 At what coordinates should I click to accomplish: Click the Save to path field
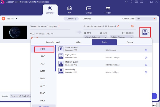[x=21, y=96]
